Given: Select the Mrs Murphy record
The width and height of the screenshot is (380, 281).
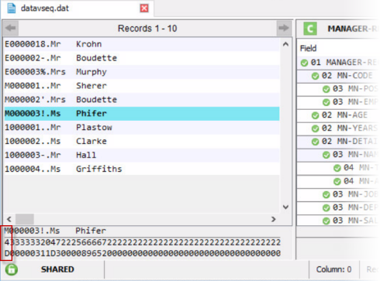Looking at the screenshot, I should click(x=142, y=72).
